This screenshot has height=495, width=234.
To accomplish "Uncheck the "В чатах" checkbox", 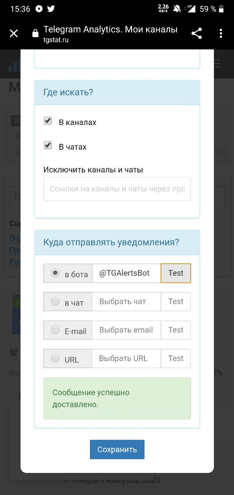I will point(48,145).
